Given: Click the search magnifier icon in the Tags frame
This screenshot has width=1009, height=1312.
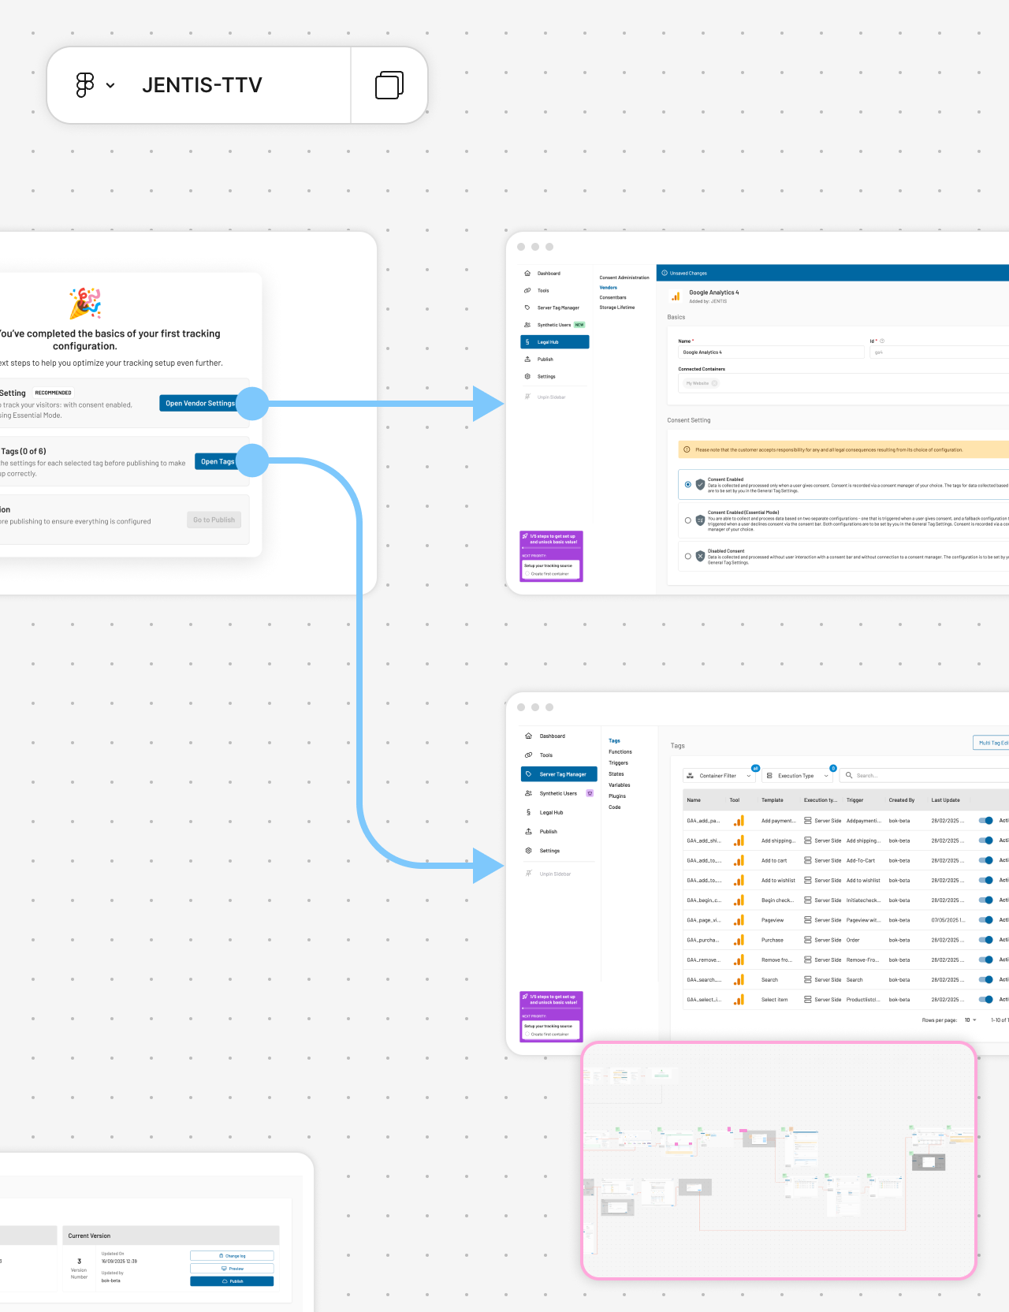Looking at the screenshot, I should [849, 776].
